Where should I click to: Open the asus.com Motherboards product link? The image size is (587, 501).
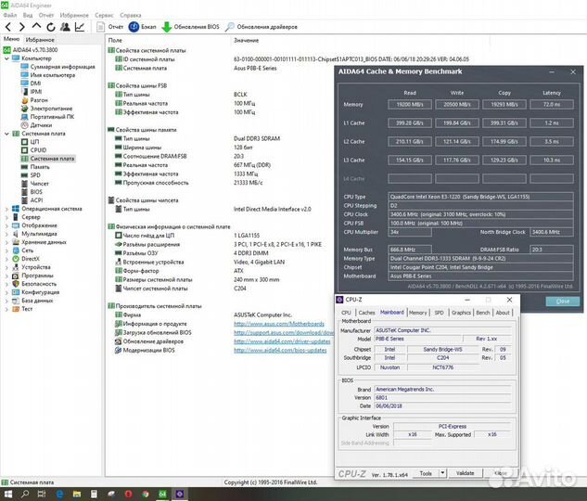point(279,324)
